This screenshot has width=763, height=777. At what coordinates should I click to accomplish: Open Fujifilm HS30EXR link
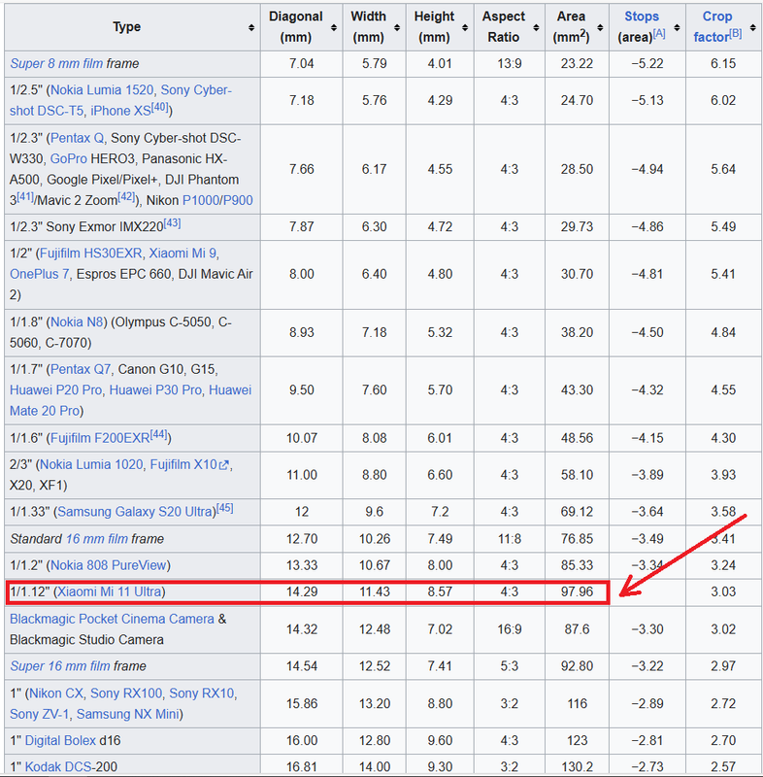[x=90, y=253]
